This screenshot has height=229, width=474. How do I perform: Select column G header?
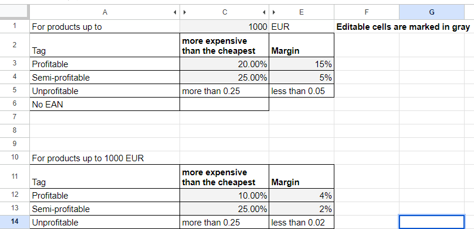[x=432, y=12]
